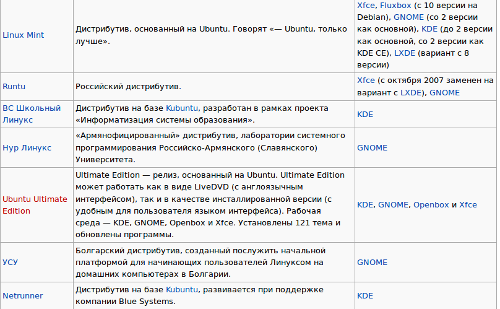Click GNOME link in Linux Mint row
The width and height of the screenshot is (500, 309).
point(408,17)
